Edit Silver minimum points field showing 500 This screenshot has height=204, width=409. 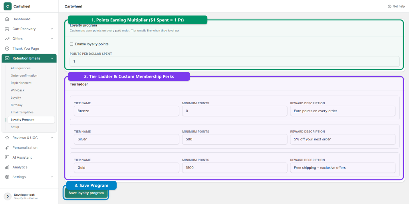235,139
